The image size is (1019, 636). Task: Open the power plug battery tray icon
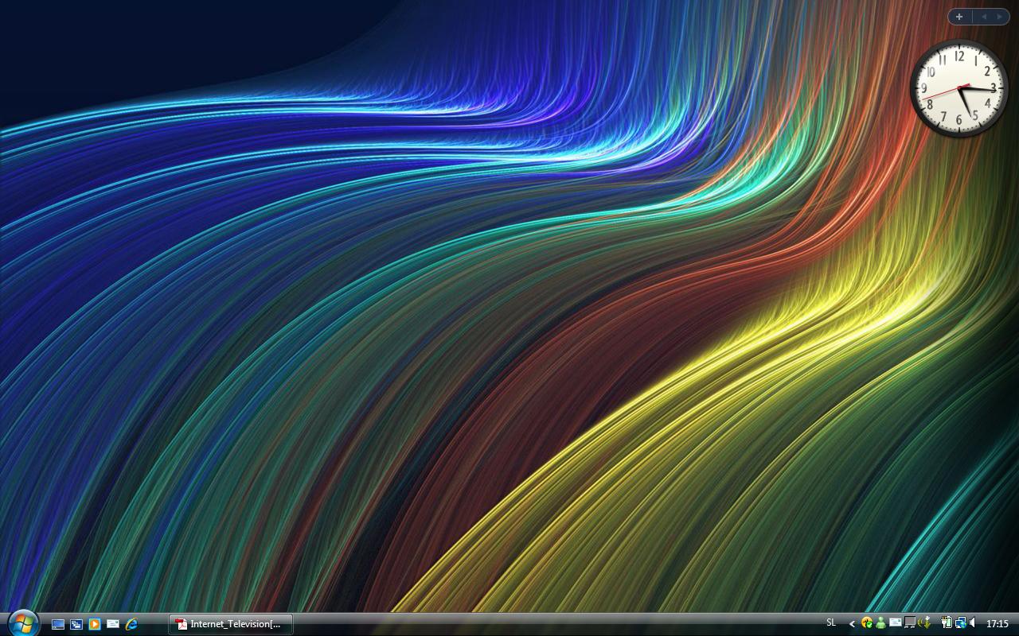click(947, 623)
